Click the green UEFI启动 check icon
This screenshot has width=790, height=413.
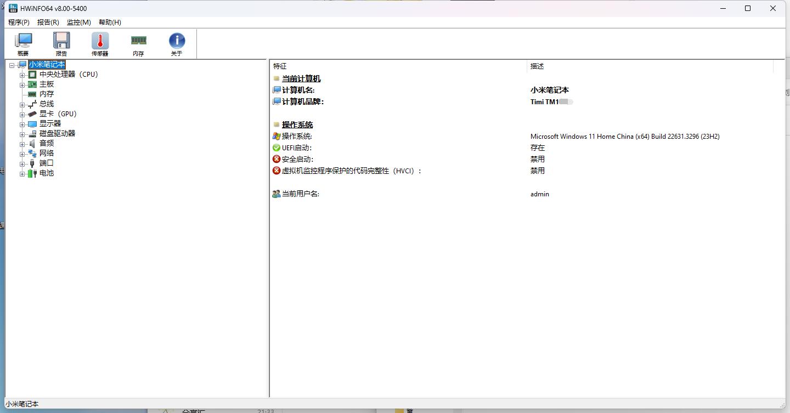click(276, 148)
